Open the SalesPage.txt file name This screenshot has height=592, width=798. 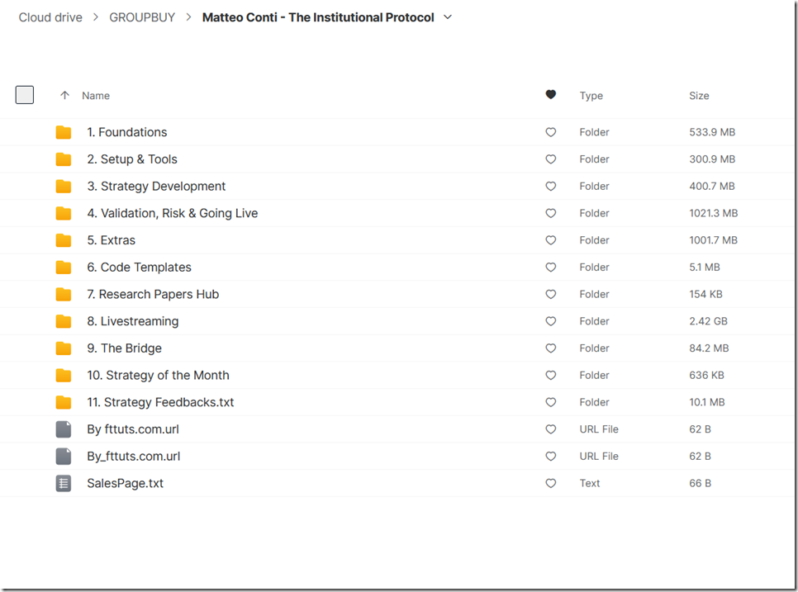click(126, 483)
